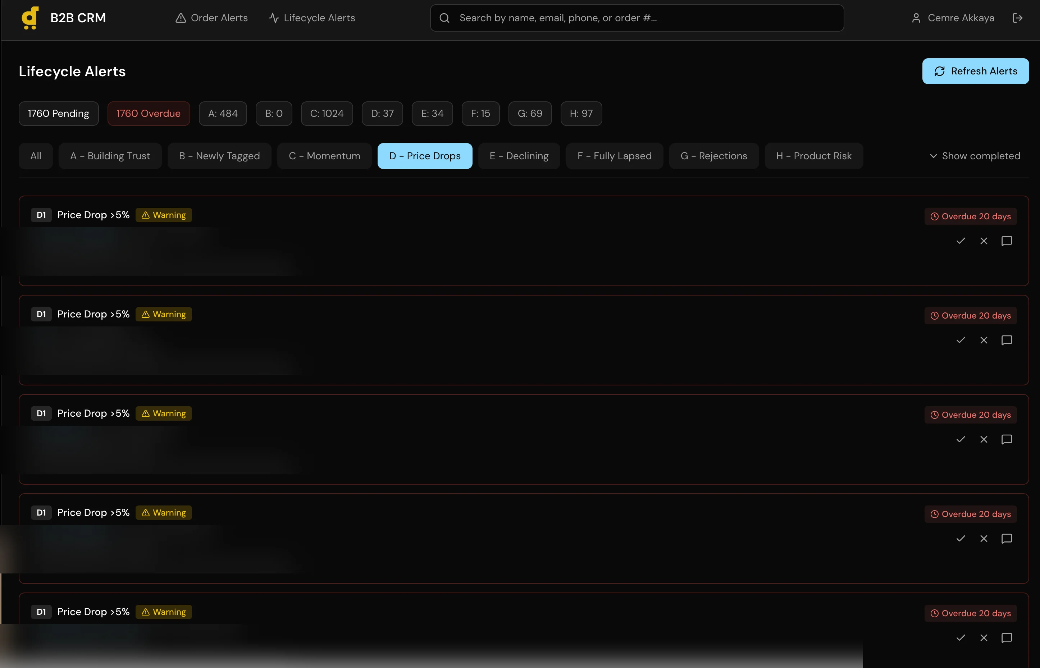Toggle the 1760 Overdue filter chip
Viewport: 1040px width, 668px height.
click(149, 113)
